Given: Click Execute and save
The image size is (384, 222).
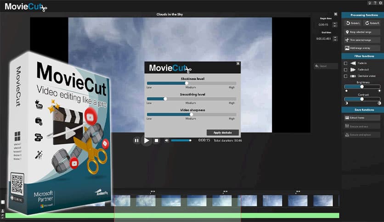Looking at the screenshot, I should (362, 127).
